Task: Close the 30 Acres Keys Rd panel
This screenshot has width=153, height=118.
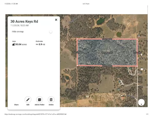Action: (x=56, y=20)
